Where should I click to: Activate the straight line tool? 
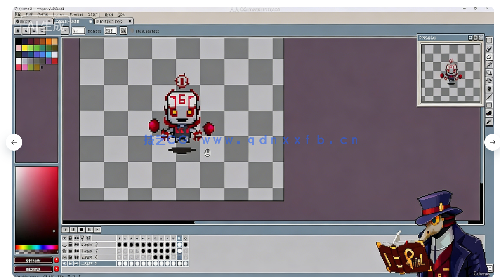(x=489, y=97)
